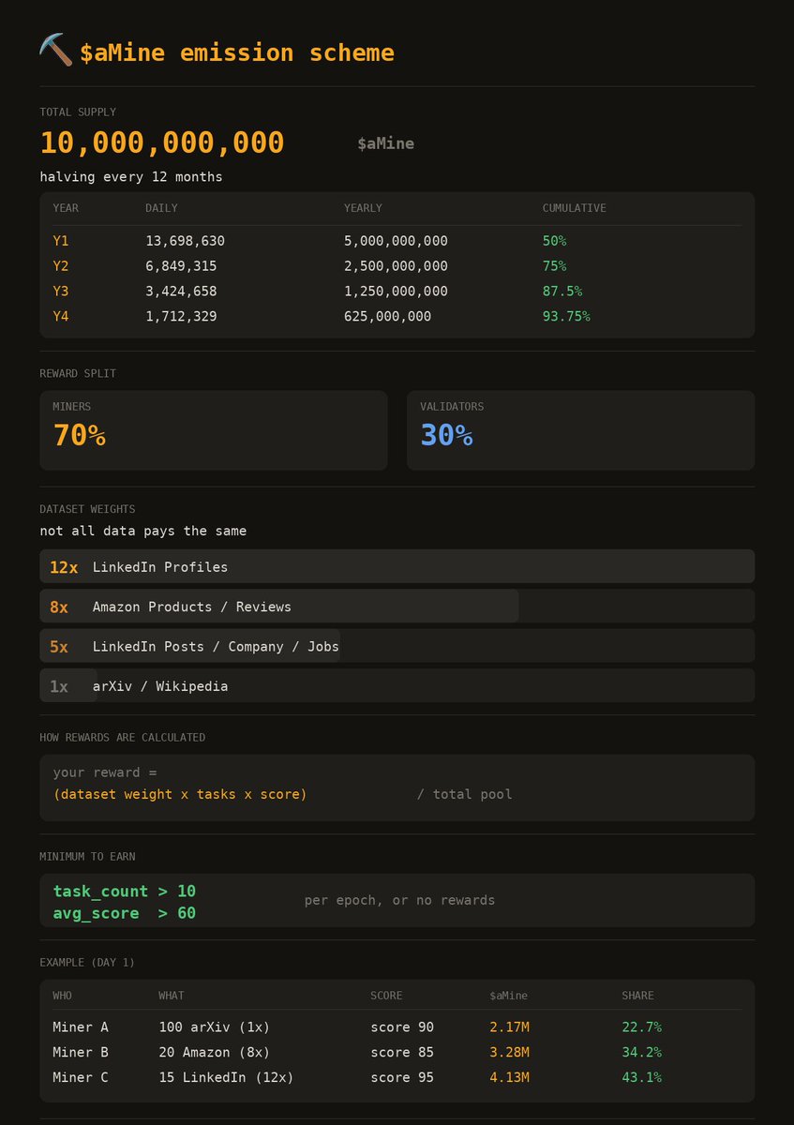Click the 5x LinkedIn Posts / Company / Jobs bar

pyautogui.click(x=397, y=646)
